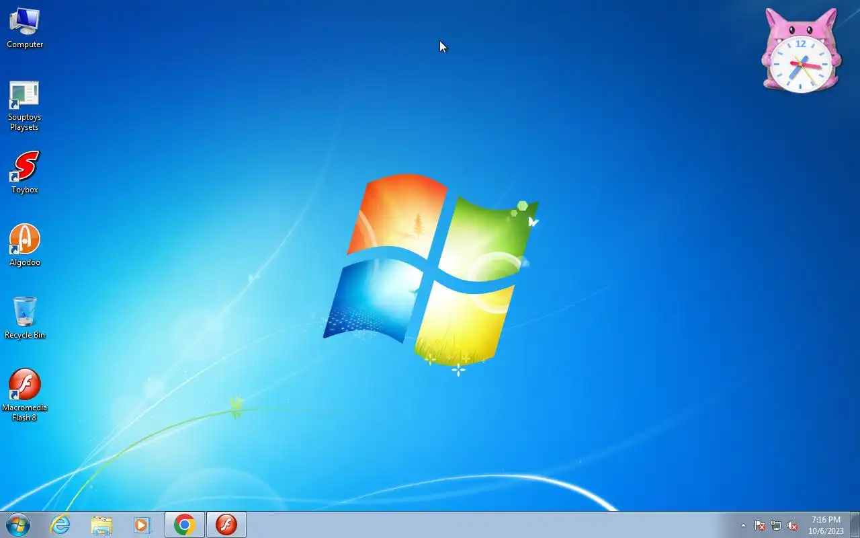Select the Recycle Bin icon

coord(25,318)
